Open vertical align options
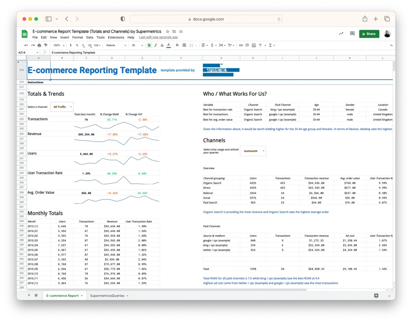Viewport: 412px width, 322px height. [213, 45]
